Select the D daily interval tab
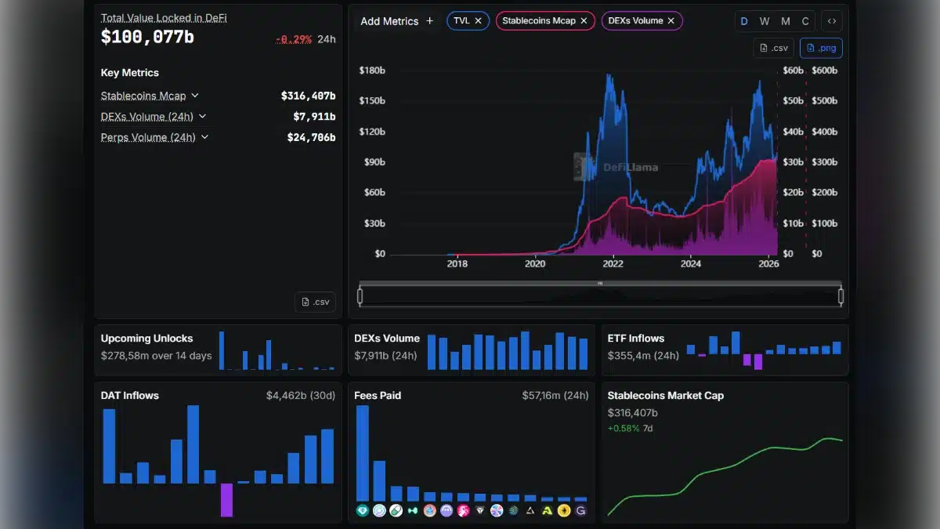 coord(744,21)
